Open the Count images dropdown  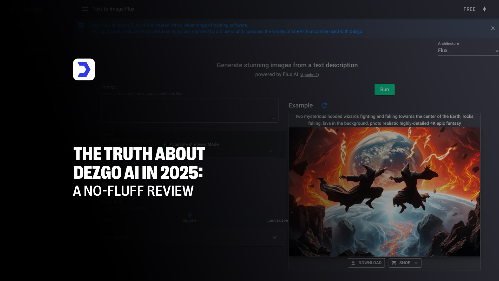[190, 151]
